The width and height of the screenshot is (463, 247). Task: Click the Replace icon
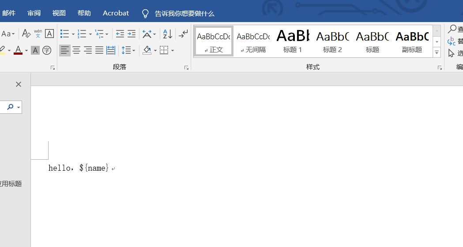pos(452,41)
